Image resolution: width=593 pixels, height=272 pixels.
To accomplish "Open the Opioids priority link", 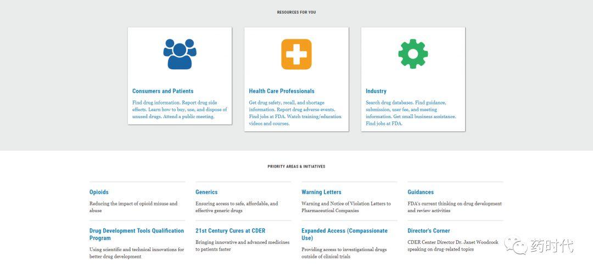I will pyautogui.click(x=99, y=192).
